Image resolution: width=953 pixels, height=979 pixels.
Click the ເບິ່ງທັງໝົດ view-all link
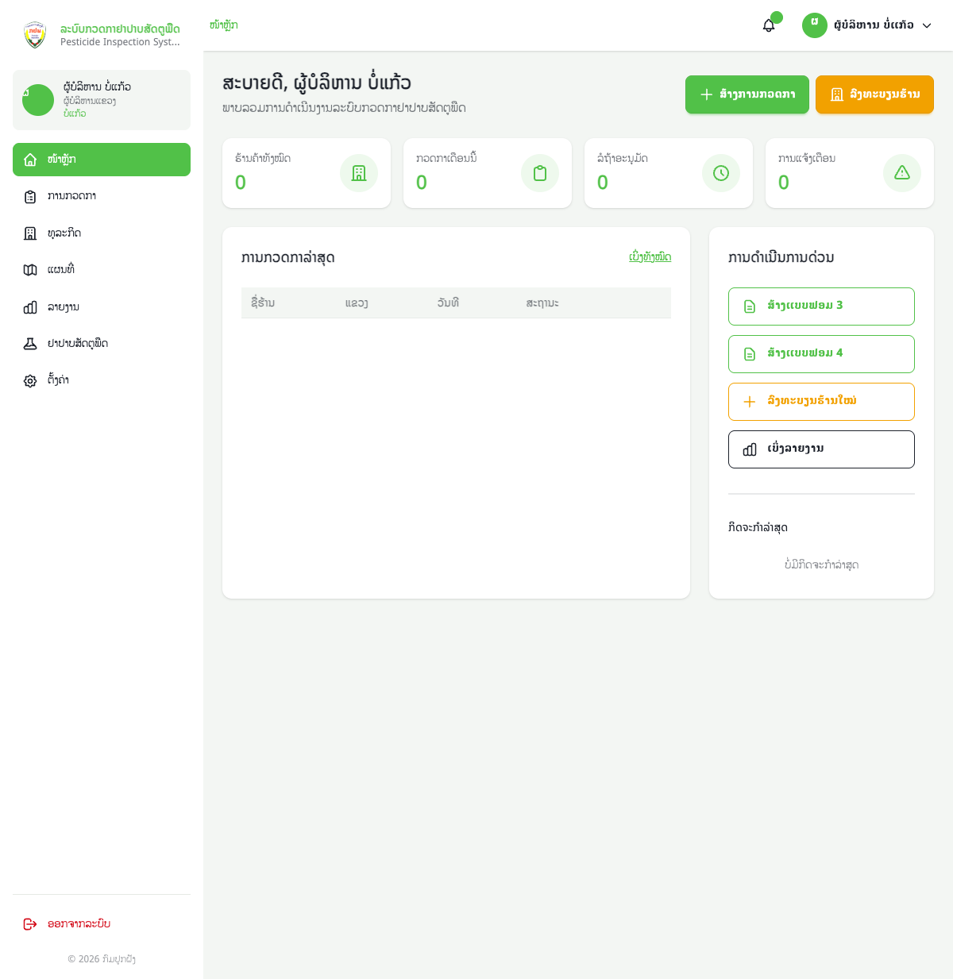point(650,257)
